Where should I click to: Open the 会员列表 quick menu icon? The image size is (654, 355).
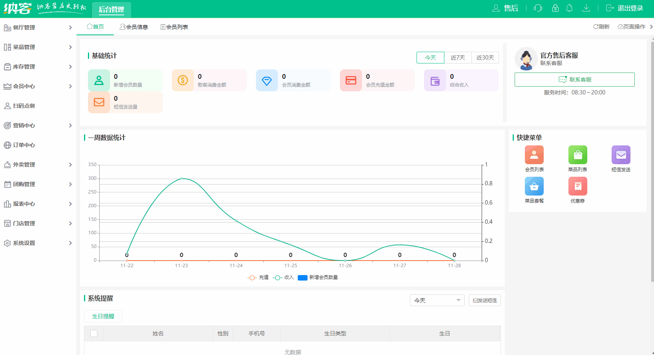(x=534, y=154)
